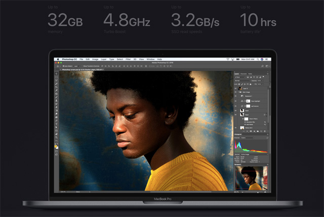
Task: Click the lock image pixels brush icon
Action: 242,84
